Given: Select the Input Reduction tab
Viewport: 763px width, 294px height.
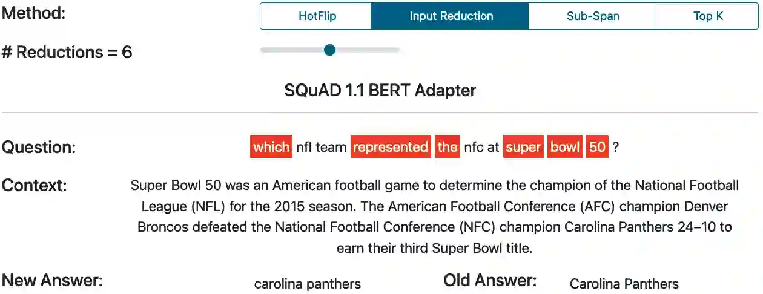Looking at the screenshot, I should pos(451,16).
